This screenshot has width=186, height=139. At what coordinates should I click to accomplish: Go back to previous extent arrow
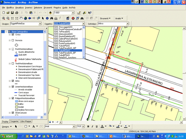[x=30, y=18]
